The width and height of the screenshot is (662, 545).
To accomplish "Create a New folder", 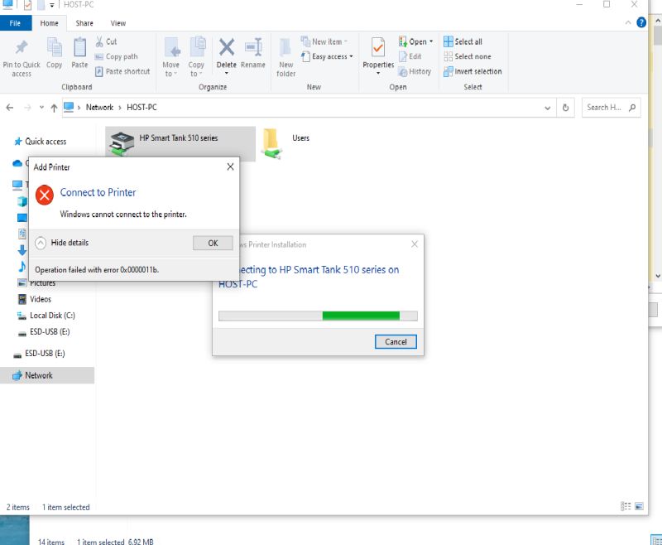I will click(285, 57).
